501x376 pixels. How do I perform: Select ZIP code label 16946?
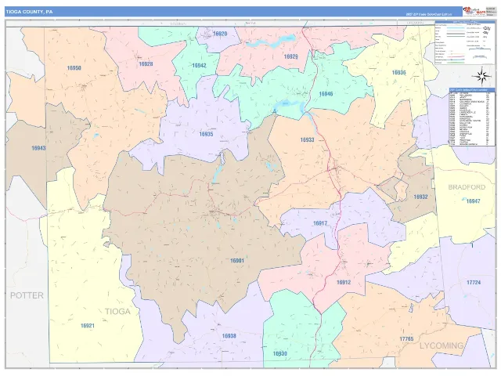(326, 94)
